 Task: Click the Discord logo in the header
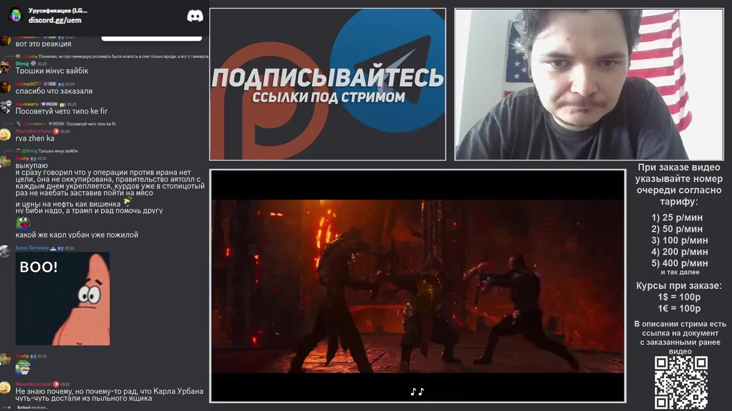(195, 16)
